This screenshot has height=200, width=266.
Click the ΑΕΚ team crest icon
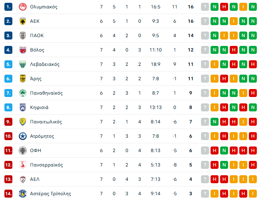[x=22, y=21]
